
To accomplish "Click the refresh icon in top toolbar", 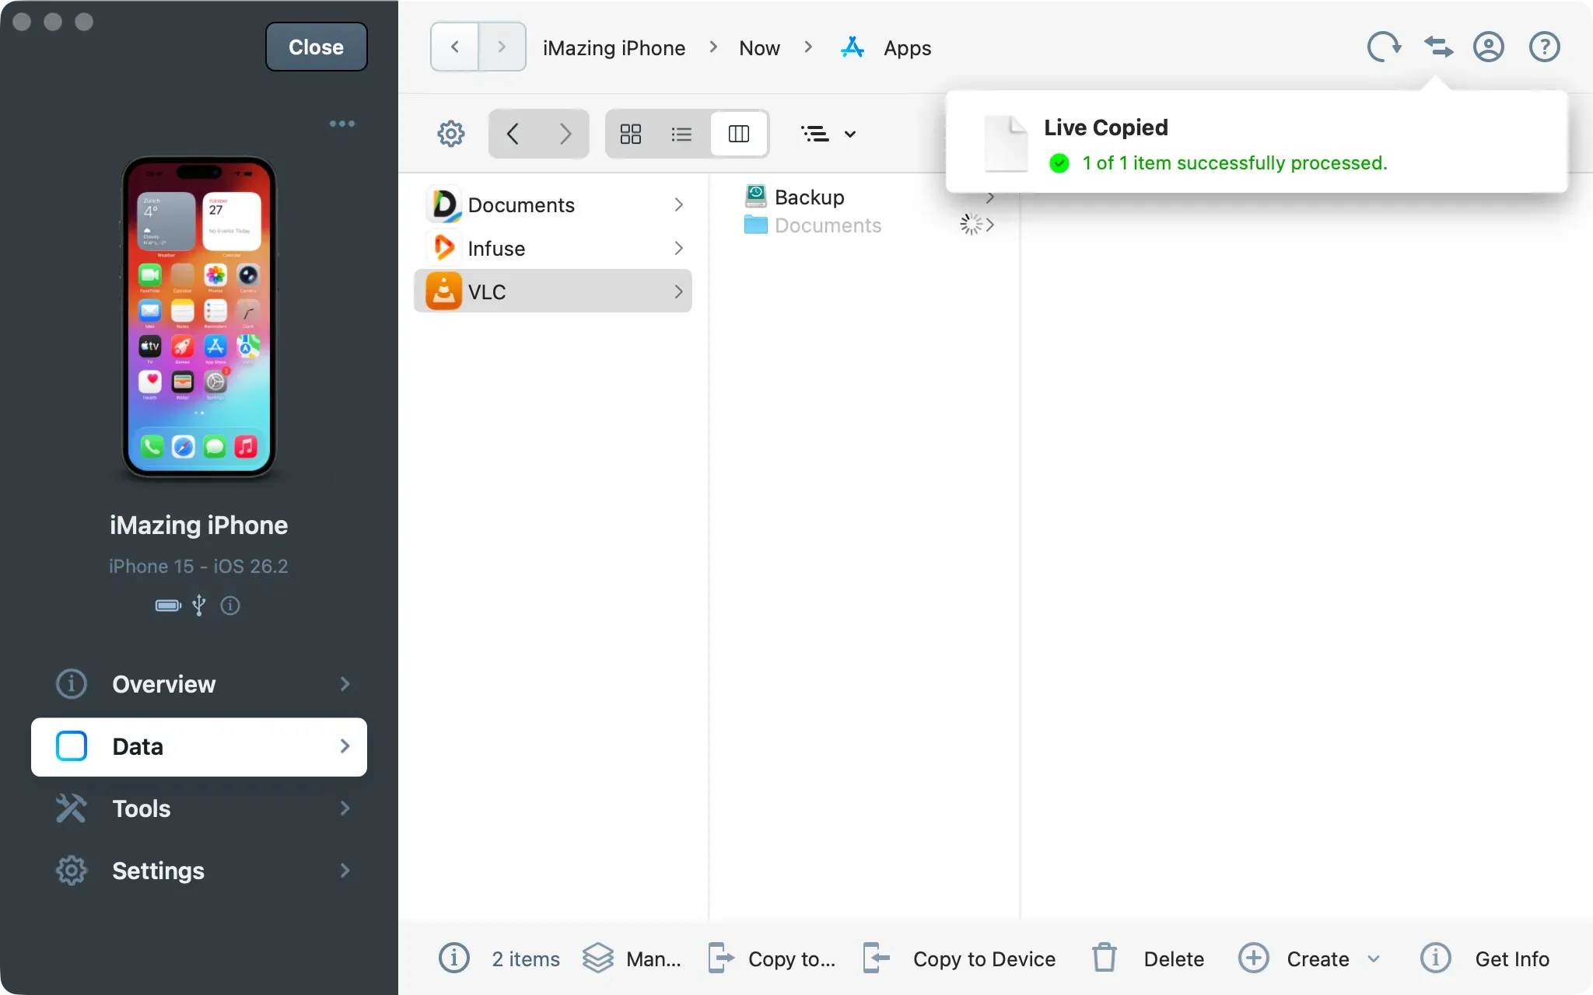I will (x=1384, y=47).
